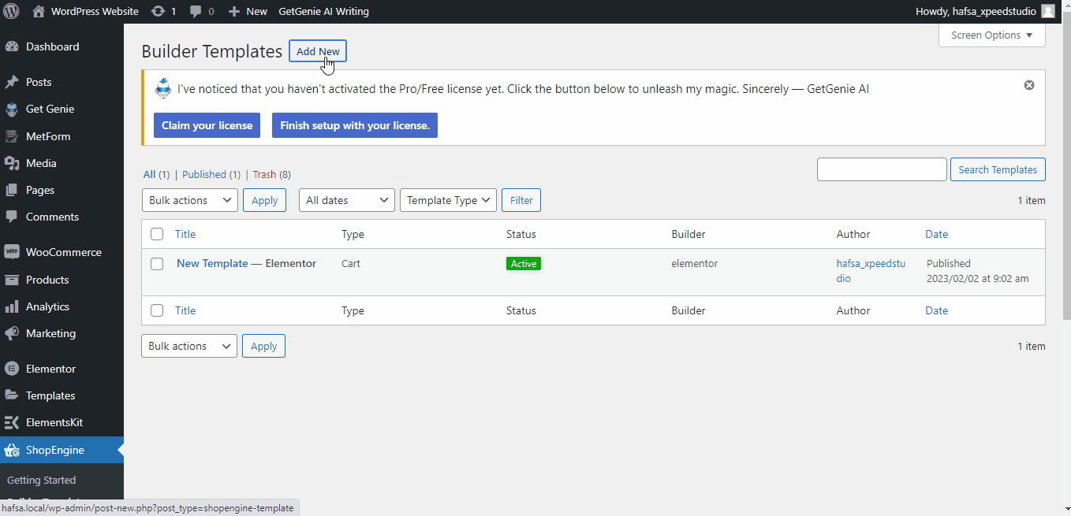
Task: Click the MetForm sidebar icon
Action: point(12,136)
